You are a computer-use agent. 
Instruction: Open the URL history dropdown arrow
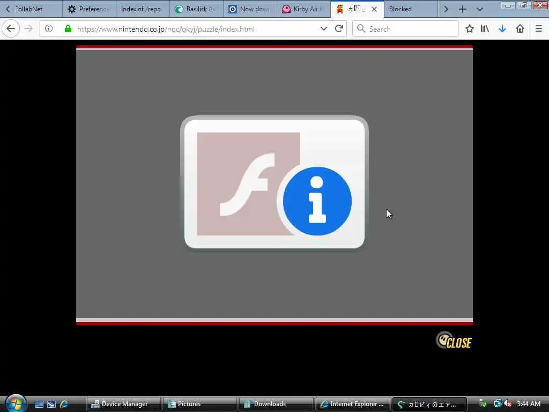point(323,29)
